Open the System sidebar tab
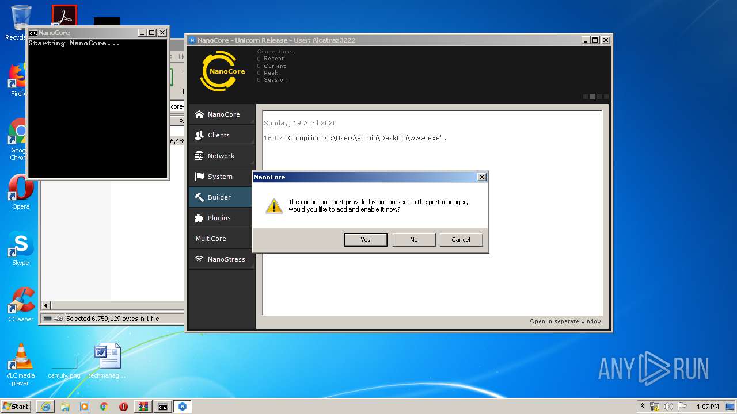Image resolution: width=737 pixels, height=414 pixels. pyautogui.click(x=222, y=177)
